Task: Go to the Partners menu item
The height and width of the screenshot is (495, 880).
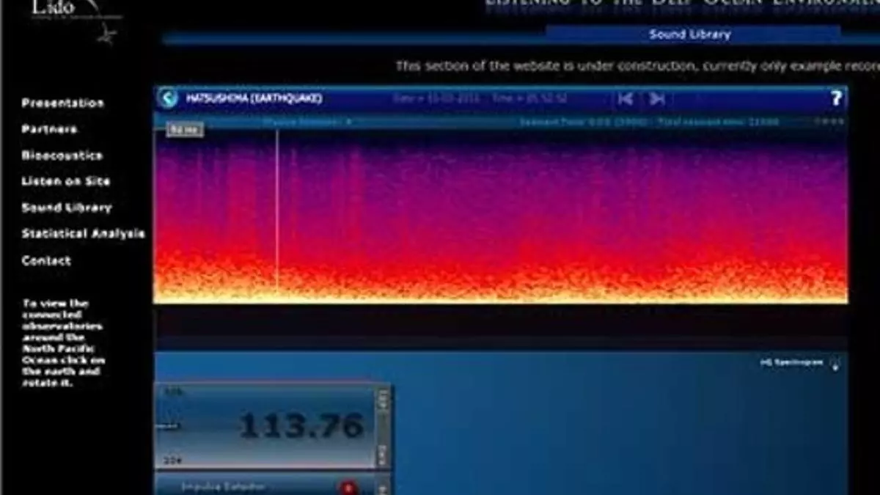Action: pyautogui.click(x=49, y=129)
